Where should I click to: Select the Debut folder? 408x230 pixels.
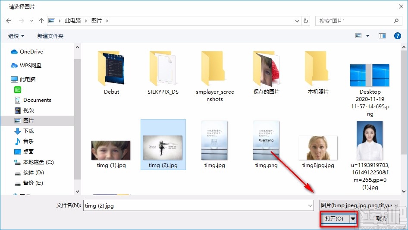point(111,72)
